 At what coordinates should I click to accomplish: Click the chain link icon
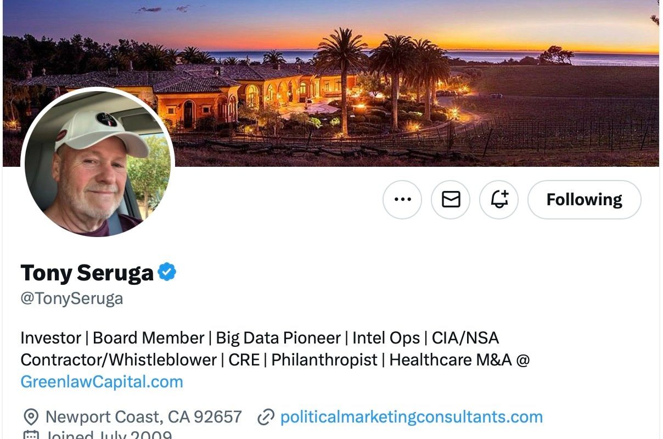tap(266, 418)
